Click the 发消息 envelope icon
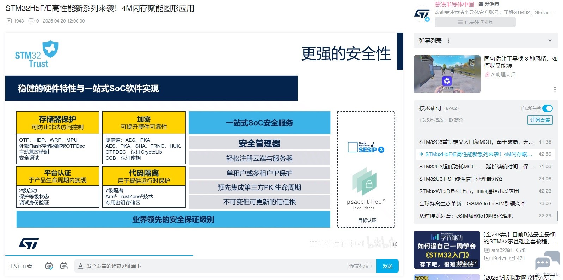The image size is (563, 280). [x=481, y=4]
